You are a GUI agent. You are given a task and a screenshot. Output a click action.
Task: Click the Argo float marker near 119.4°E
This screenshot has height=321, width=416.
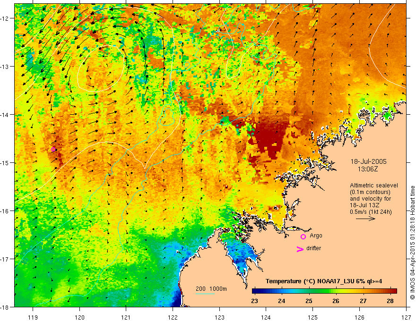pos(53,149)
